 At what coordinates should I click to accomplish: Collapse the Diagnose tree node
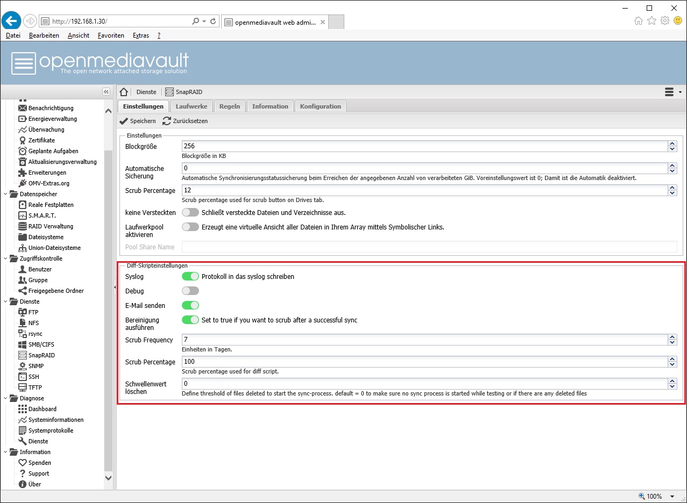[x=6, y=398]
